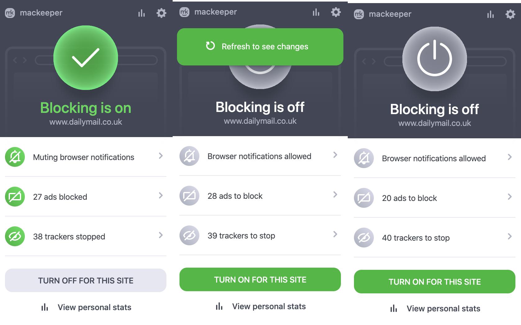Open settings gear in the Blocking is on panel
This screenshot has width=521, height=325.
click(x=161, y=13)
